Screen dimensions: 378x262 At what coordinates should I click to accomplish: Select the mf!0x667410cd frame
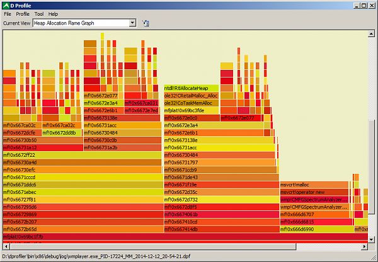pos(222,222)
